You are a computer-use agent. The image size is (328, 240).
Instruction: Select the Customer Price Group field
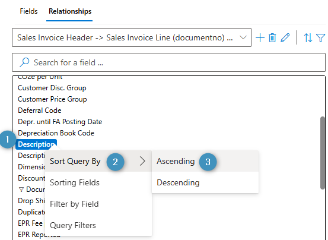(52, 99)
